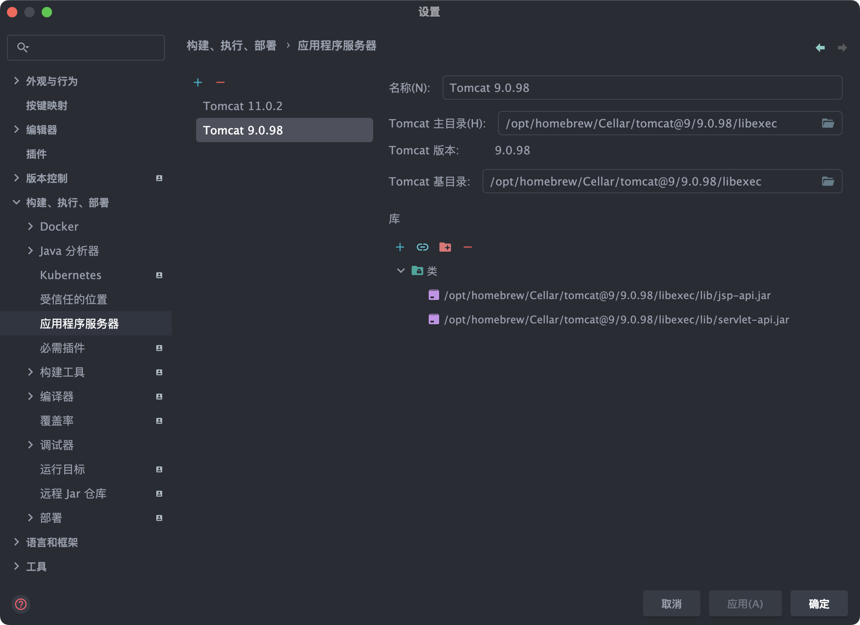Select the jsp-api.jar library path
Screen dimensions: 860x625
pos(607,295)
